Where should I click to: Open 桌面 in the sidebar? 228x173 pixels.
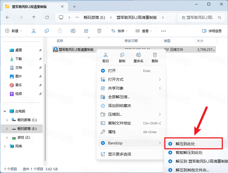click(x=18, y=50)
